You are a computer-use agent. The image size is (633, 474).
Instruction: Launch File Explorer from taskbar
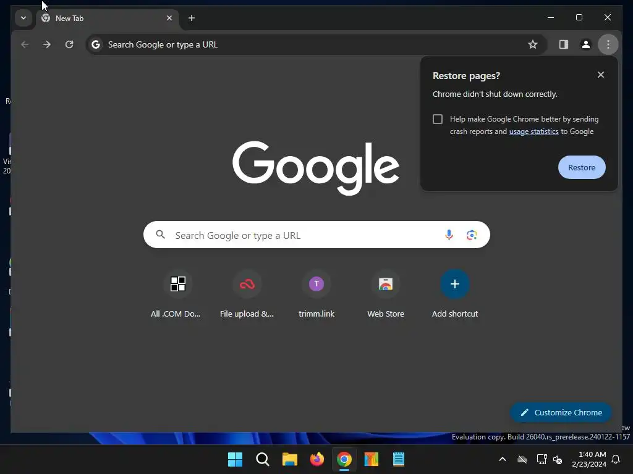click(x=289, y=459)
